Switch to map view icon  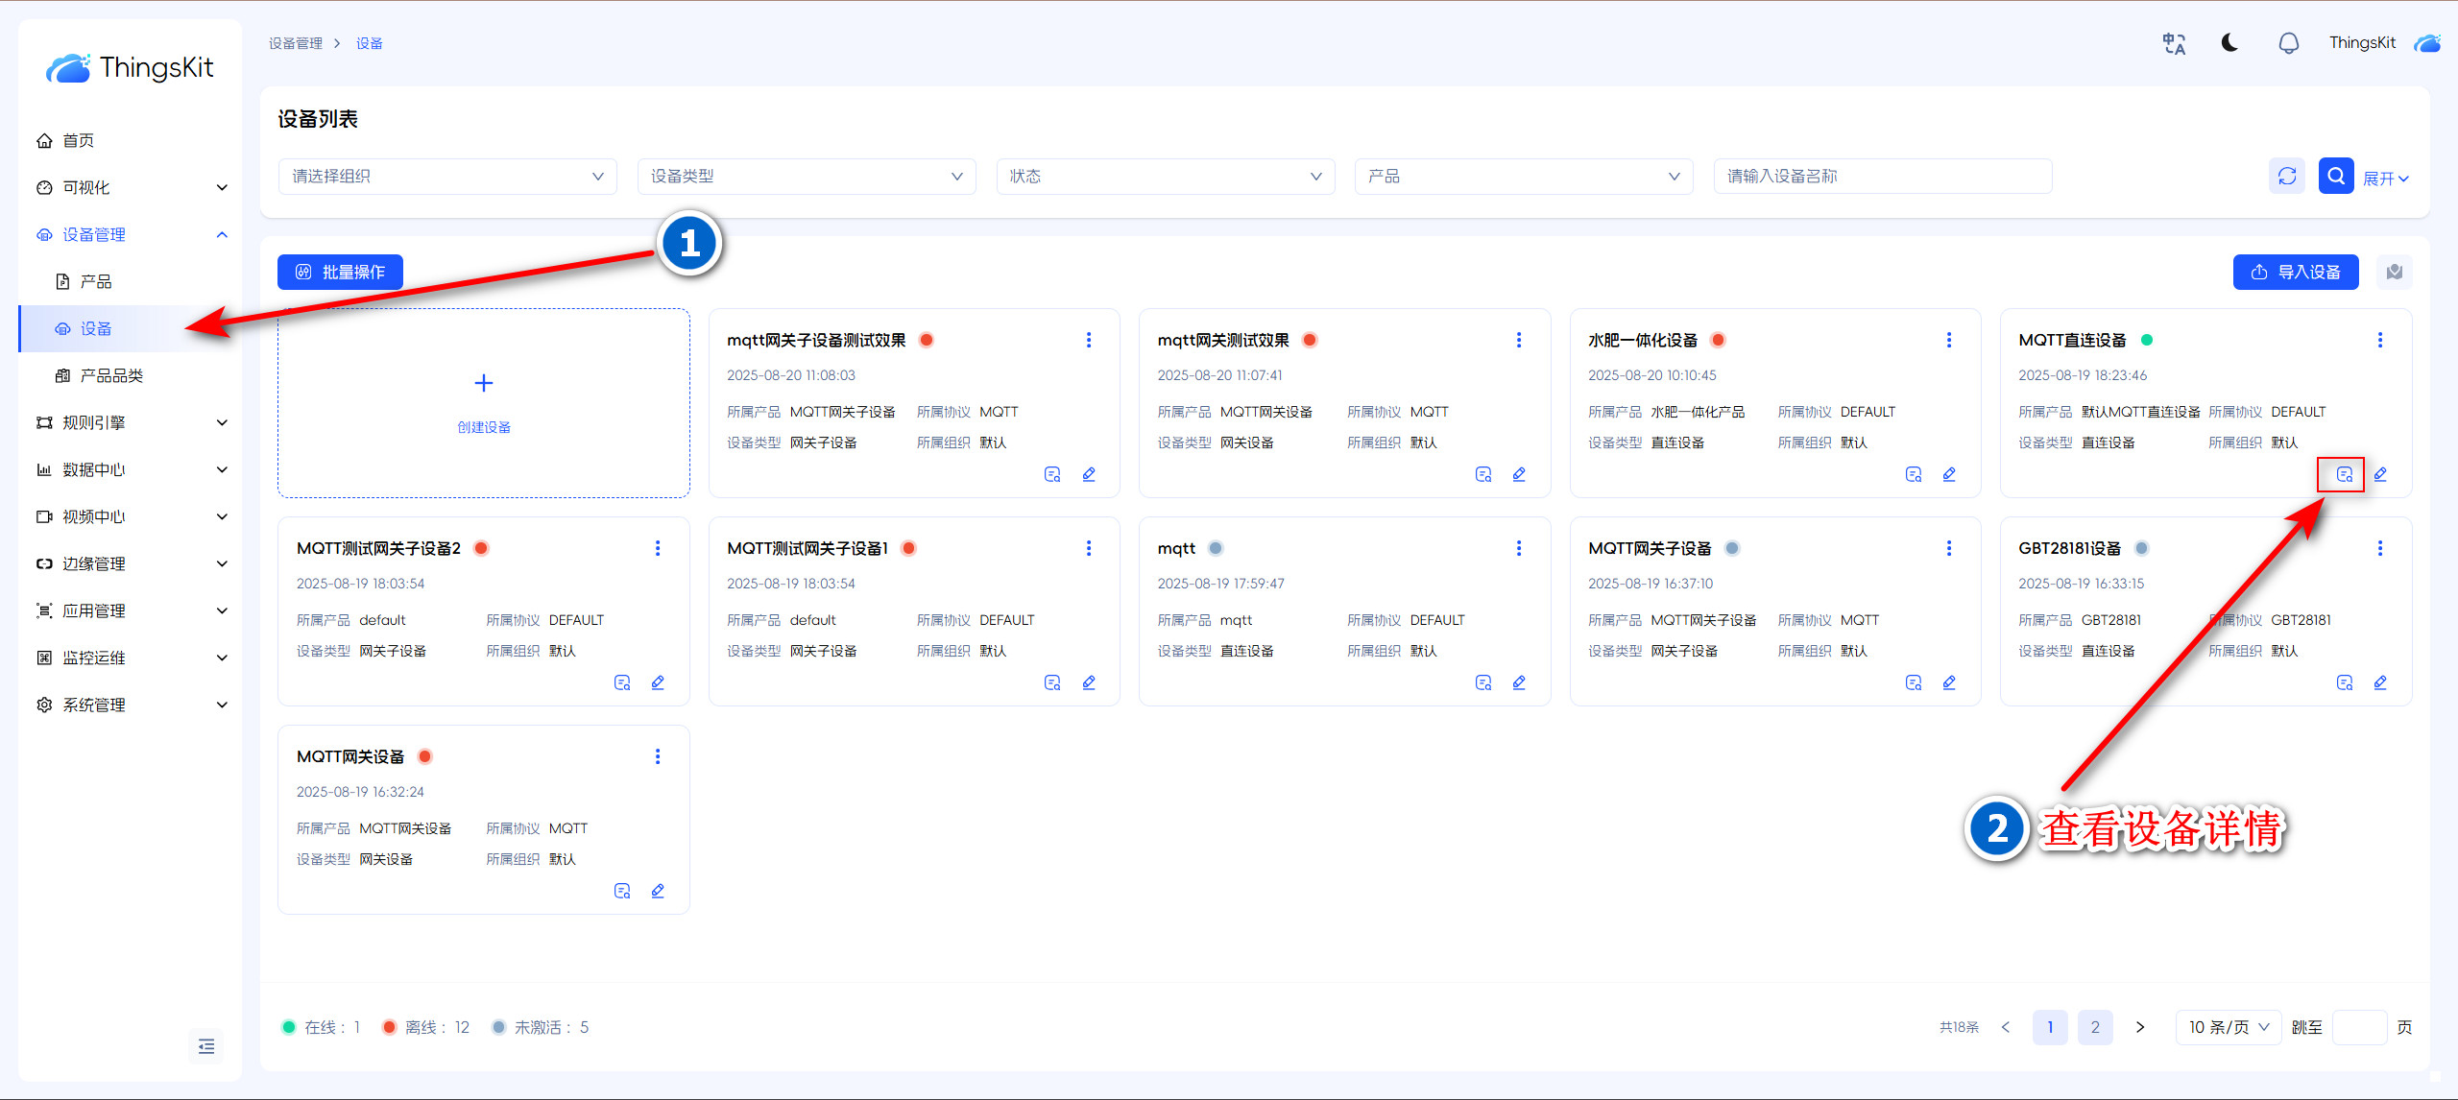[x=2395, y=272]
